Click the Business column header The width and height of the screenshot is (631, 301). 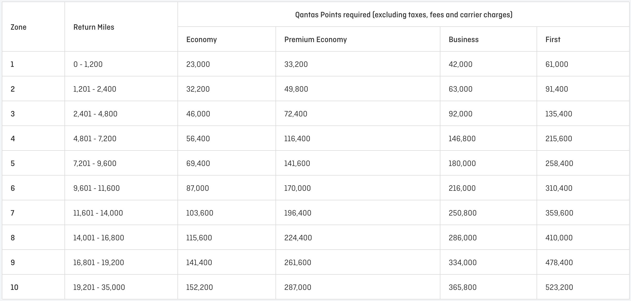(463, 39)
